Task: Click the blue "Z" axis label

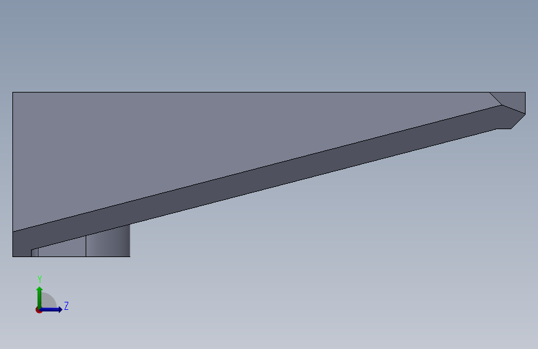Action: click(x=66, y=306)
